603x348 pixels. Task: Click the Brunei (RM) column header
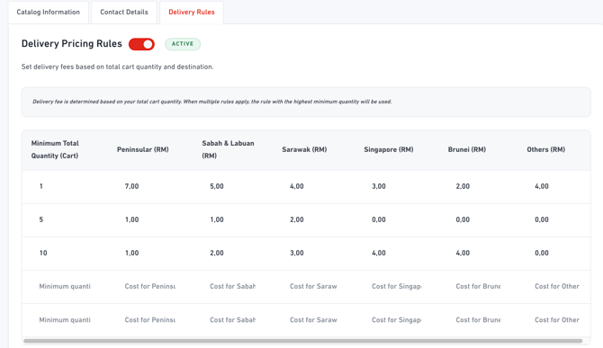[467, 149]
